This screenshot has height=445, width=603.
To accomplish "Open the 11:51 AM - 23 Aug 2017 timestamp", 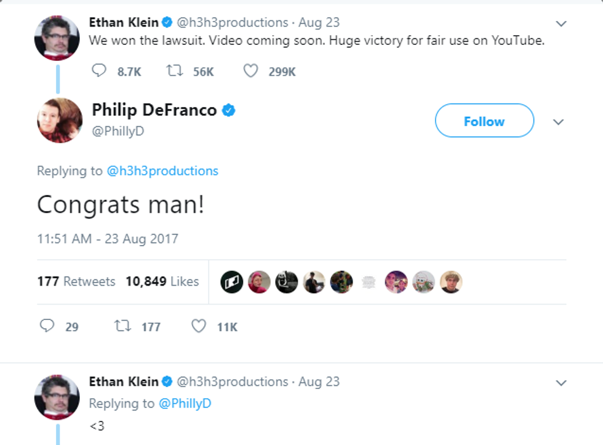I will (108, 238).
